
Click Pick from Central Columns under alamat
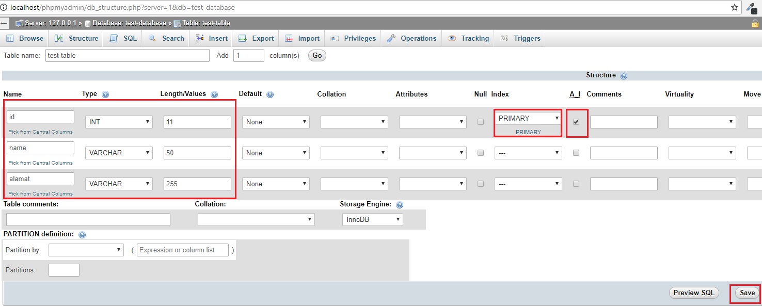[x=41, y=193]
